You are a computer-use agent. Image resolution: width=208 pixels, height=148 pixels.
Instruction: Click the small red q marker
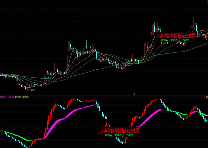point(134,94)
